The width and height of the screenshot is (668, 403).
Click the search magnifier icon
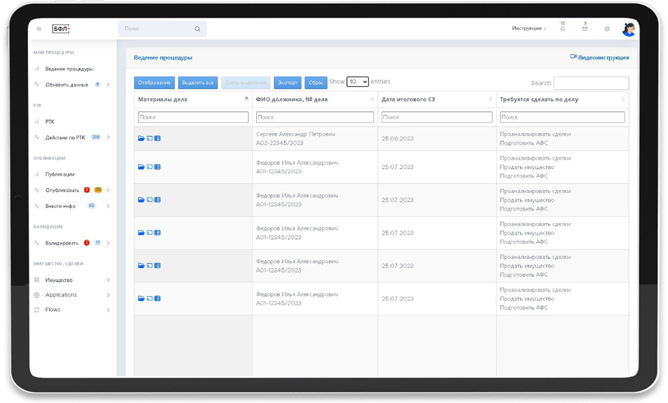click(197, 29)
